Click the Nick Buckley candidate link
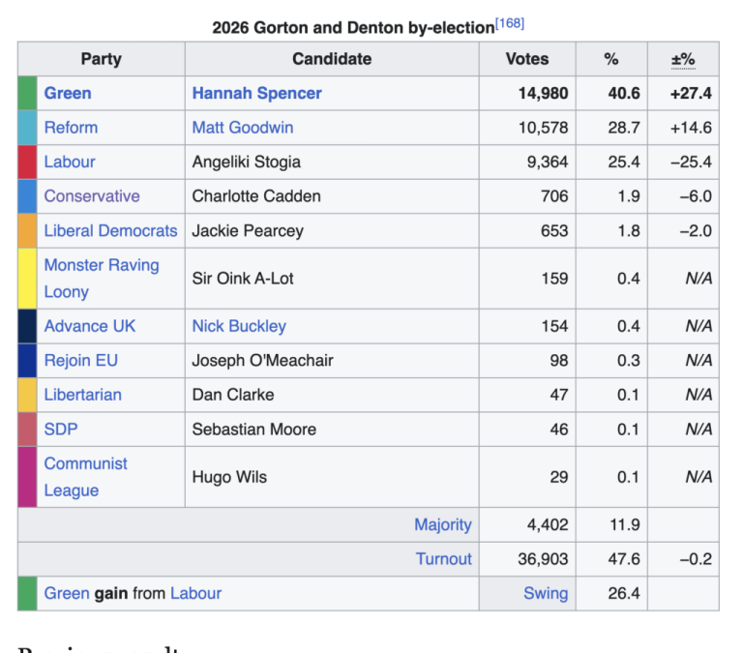 point(239,326)
